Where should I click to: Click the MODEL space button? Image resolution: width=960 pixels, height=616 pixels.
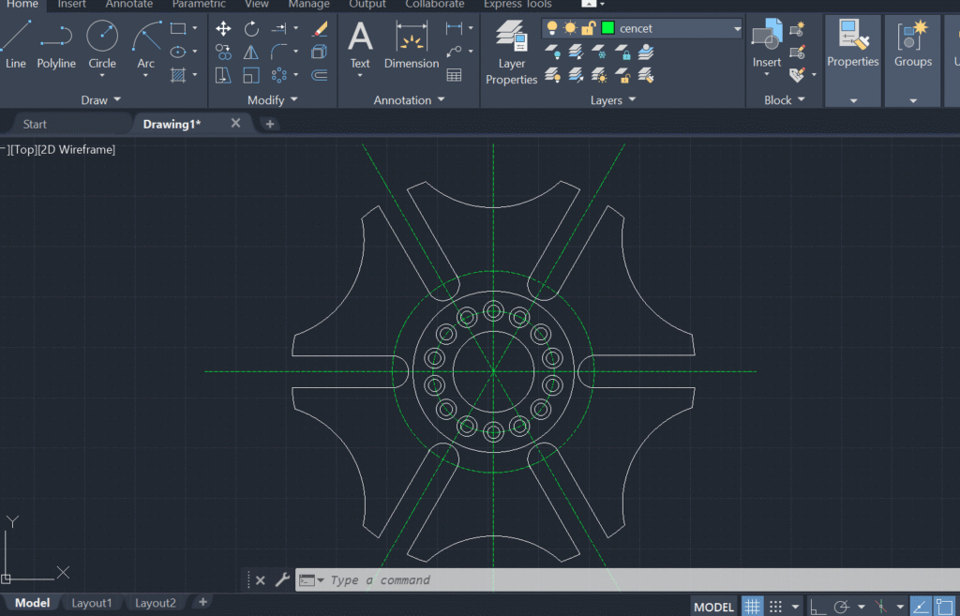point(713,607)
